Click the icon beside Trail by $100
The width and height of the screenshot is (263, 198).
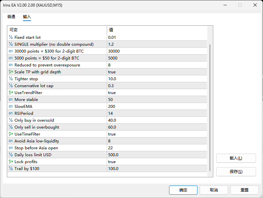(11, 168)
